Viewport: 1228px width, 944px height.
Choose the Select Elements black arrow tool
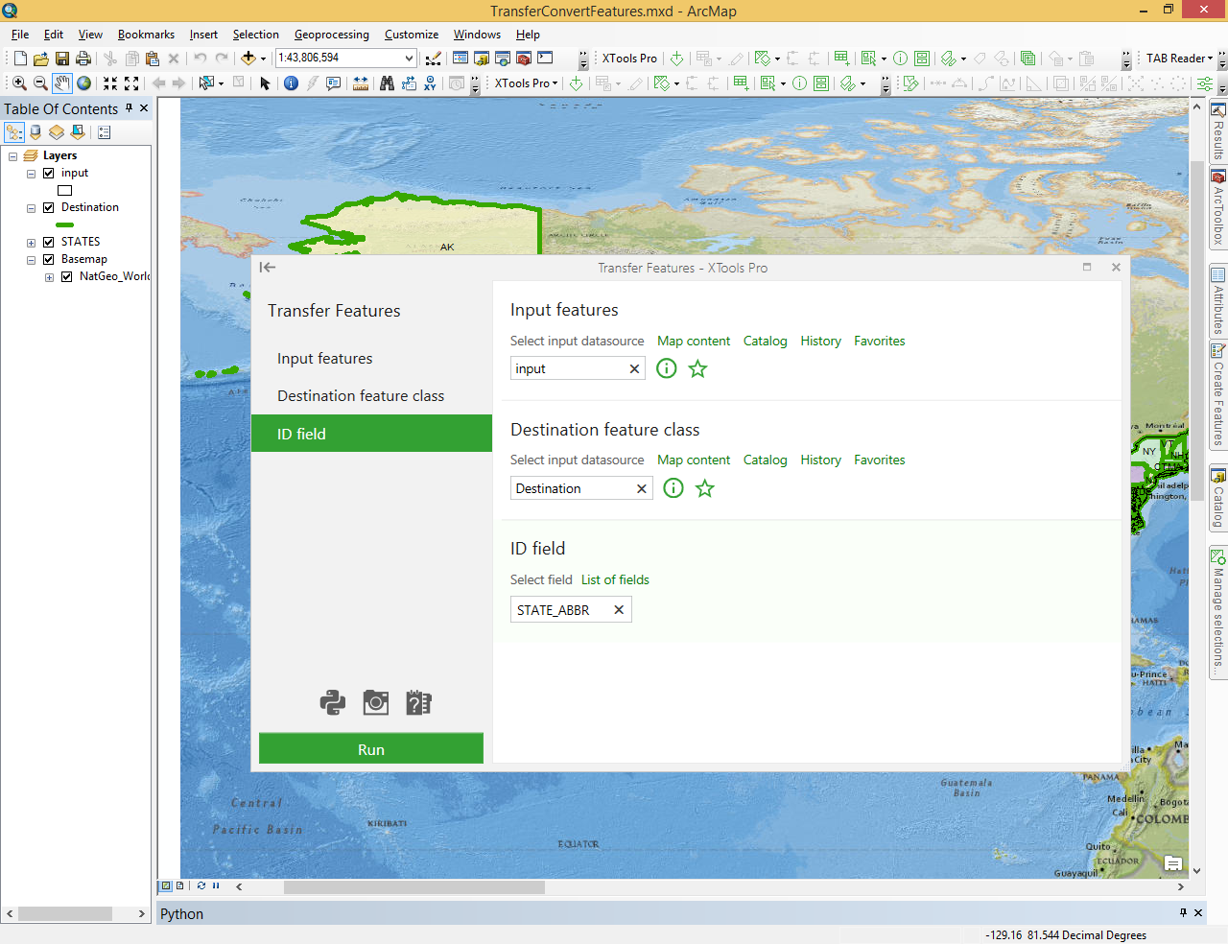click(x=266, y=83)
